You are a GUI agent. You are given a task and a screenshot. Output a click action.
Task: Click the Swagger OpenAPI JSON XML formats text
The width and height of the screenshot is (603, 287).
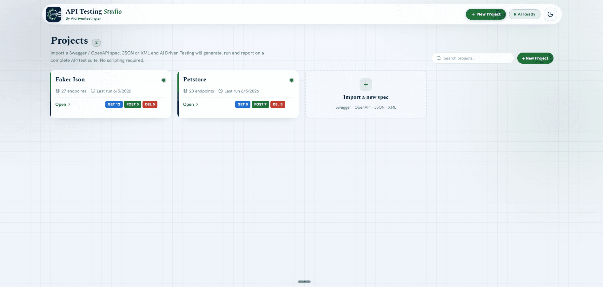click(x=366, y=107)
